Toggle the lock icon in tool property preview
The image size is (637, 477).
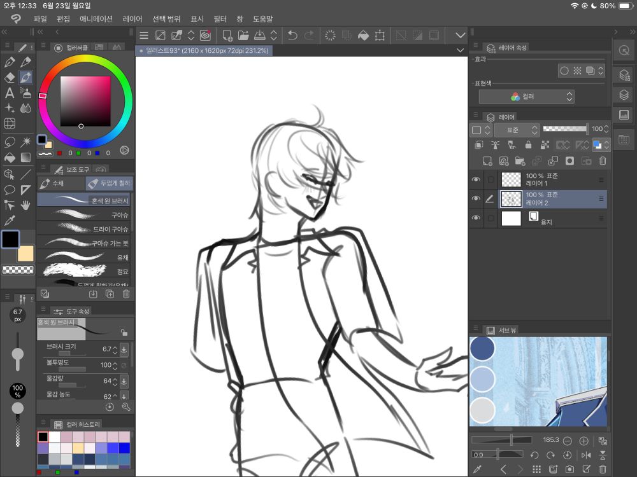(x=124, y=333)
